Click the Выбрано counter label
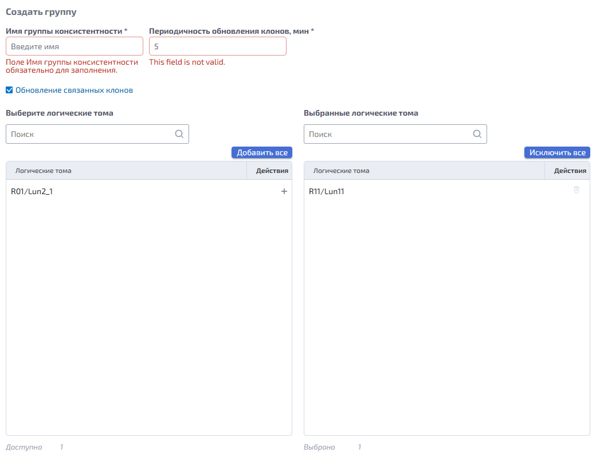The width and height of the screenshot is (596, 457). 319,447
